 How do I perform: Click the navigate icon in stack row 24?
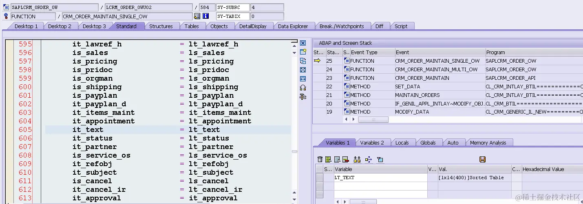tap(347, 69)
